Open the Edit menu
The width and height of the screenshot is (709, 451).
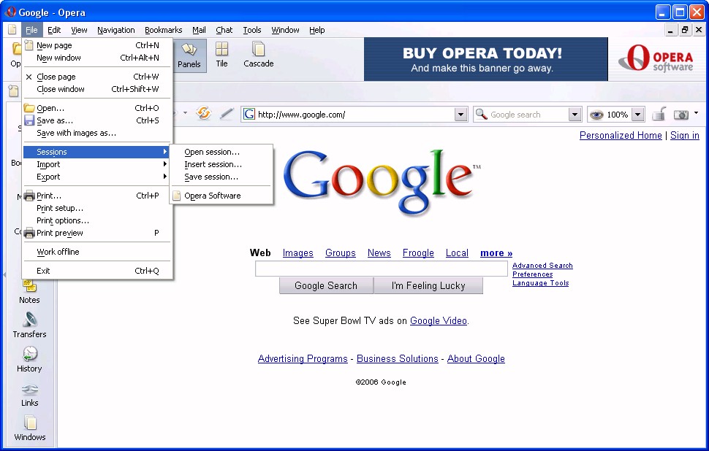[x=54, y=30]
